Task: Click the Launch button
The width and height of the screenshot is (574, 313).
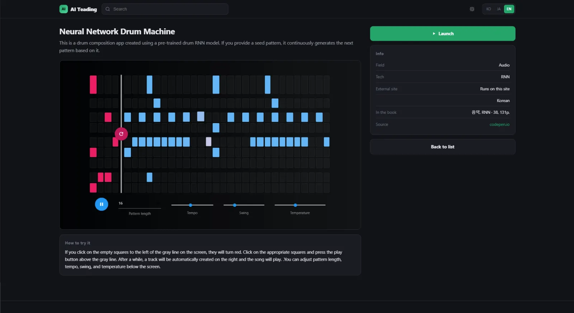Action: pos(443,34)
